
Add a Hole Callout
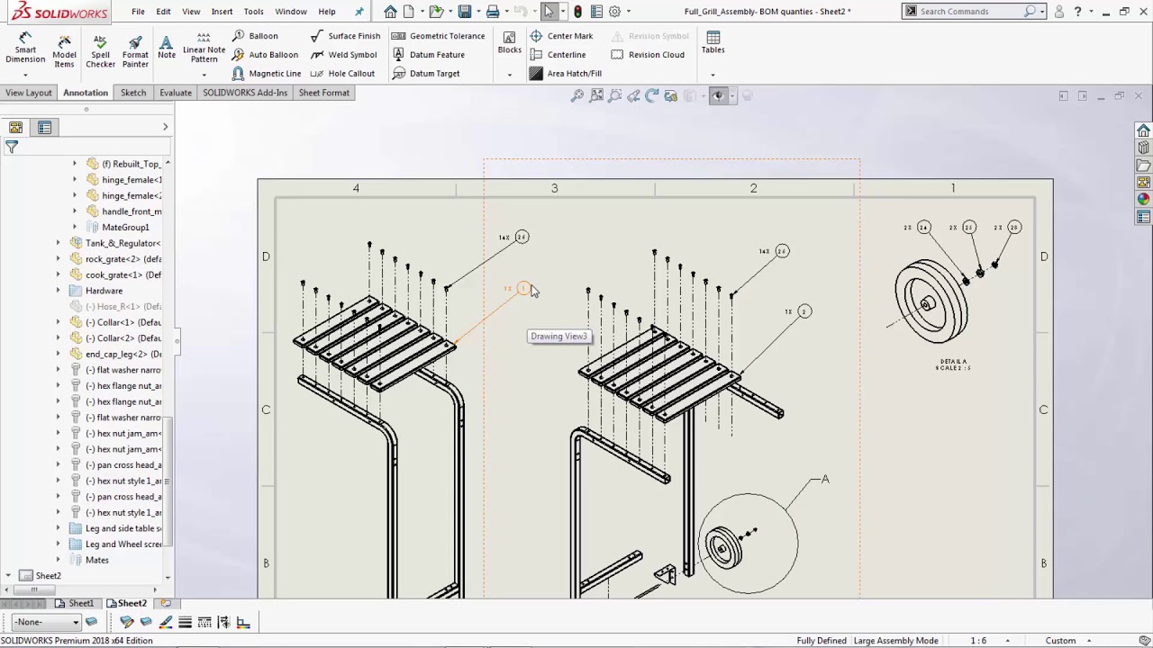[x=342, y=74]
